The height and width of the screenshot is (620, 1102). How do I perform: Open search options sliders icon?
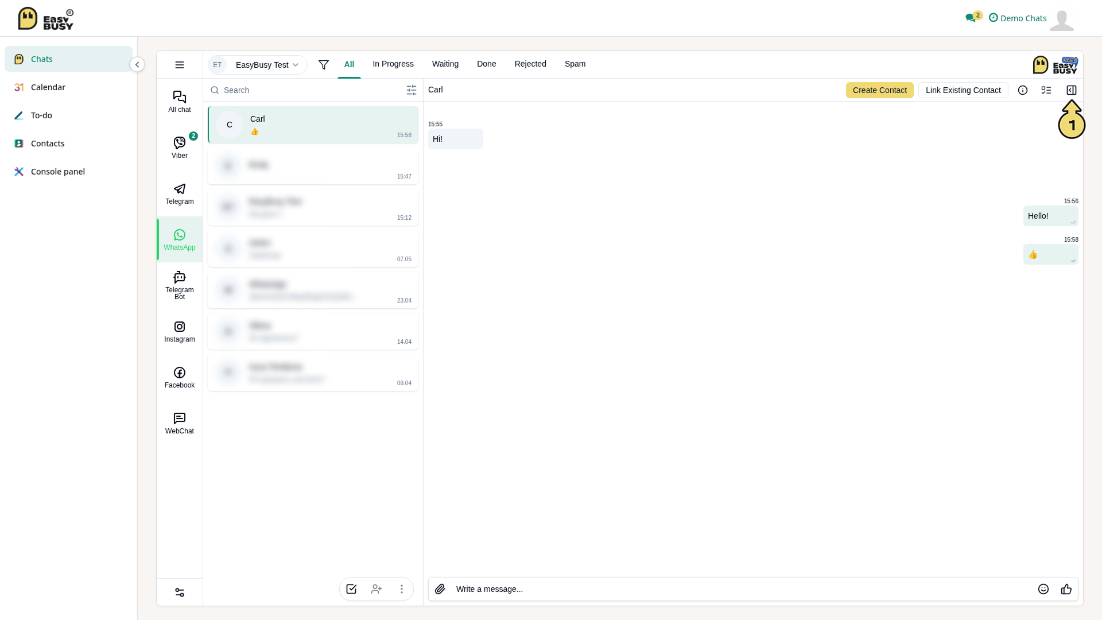[x=412, y=90]
